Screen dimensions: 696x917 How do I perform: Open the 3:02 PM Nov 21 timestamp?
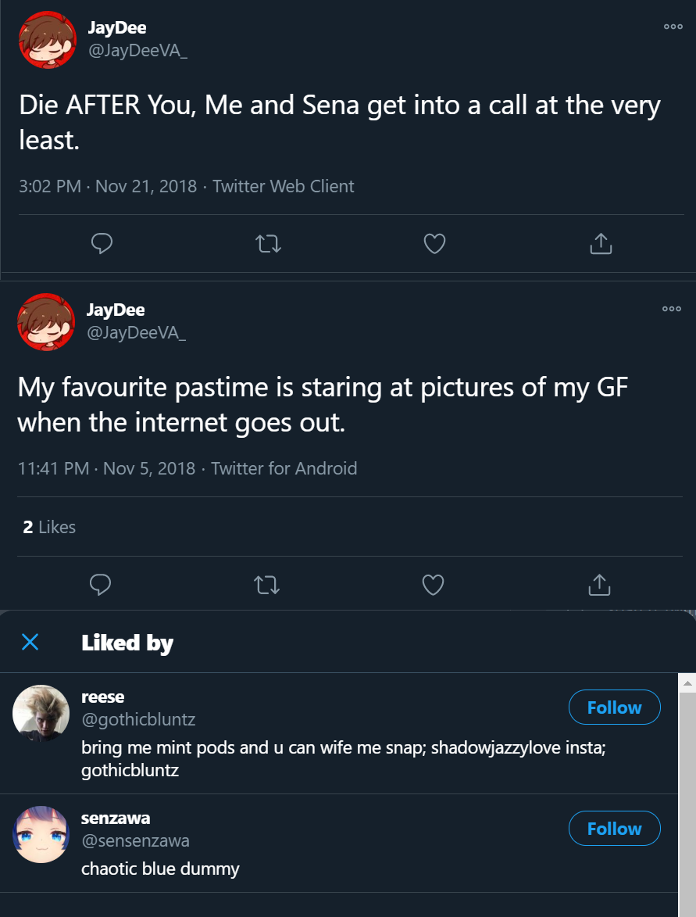click(108, 186)
